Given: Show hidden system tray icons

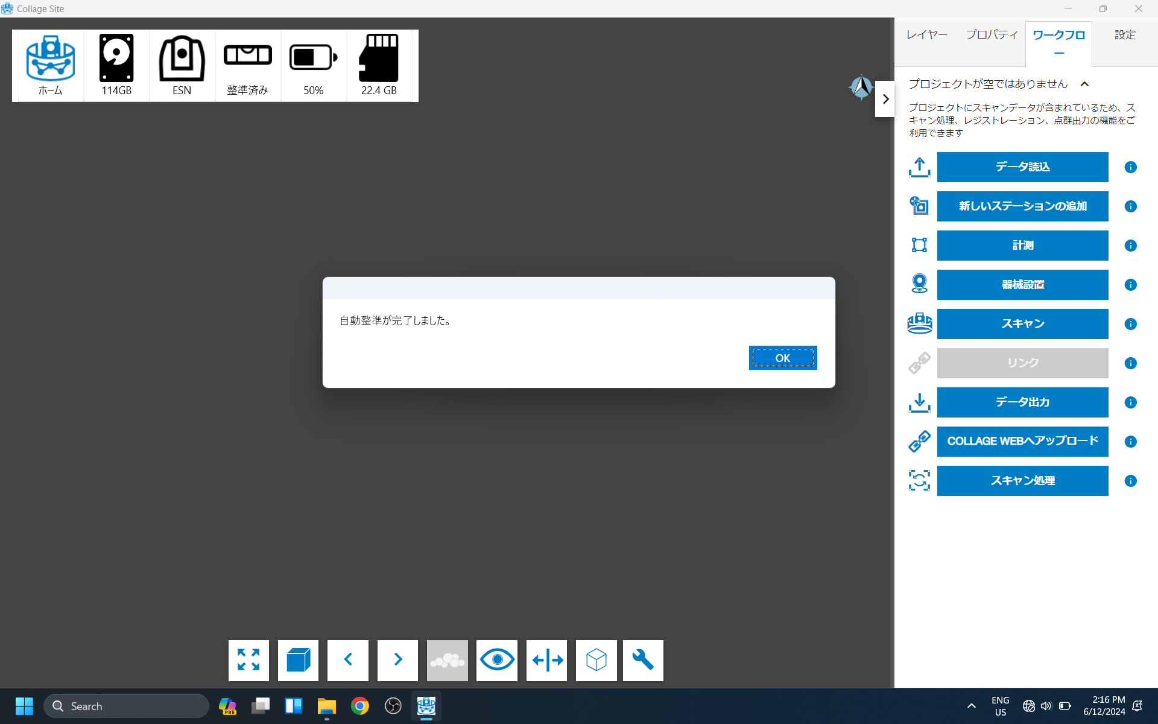Looking at the screenshot, I should 971,706.
